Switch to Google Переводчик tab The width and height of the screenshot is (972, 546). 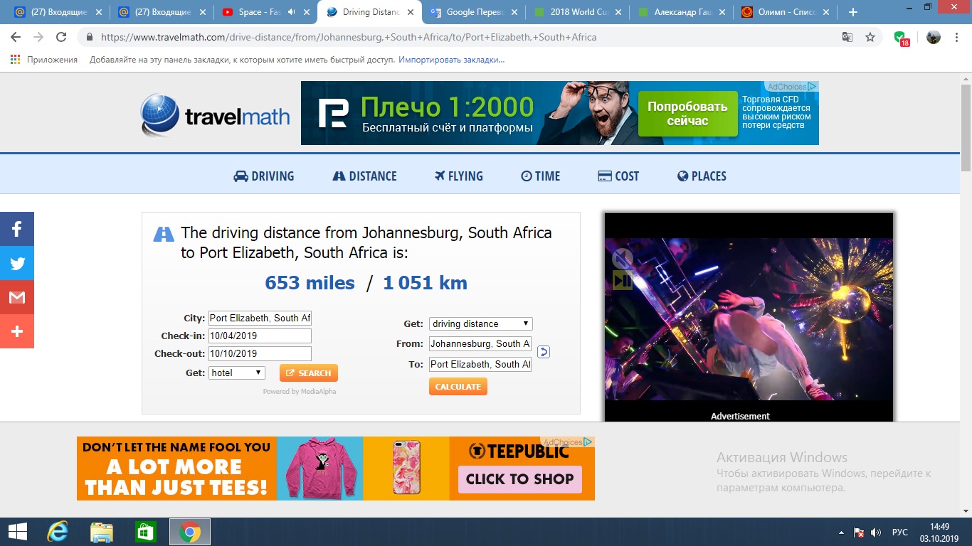pyautogui.click(x=472, y=12)
